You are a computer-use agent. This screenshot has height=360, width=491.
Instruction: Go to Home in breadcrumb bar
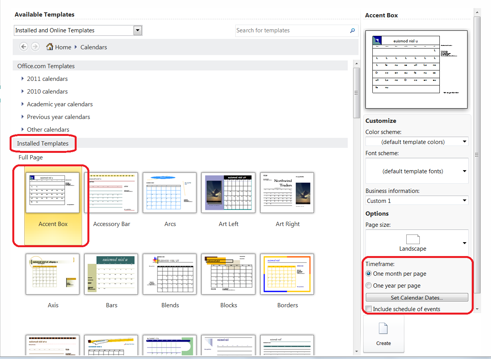click(x=62, y=47)
